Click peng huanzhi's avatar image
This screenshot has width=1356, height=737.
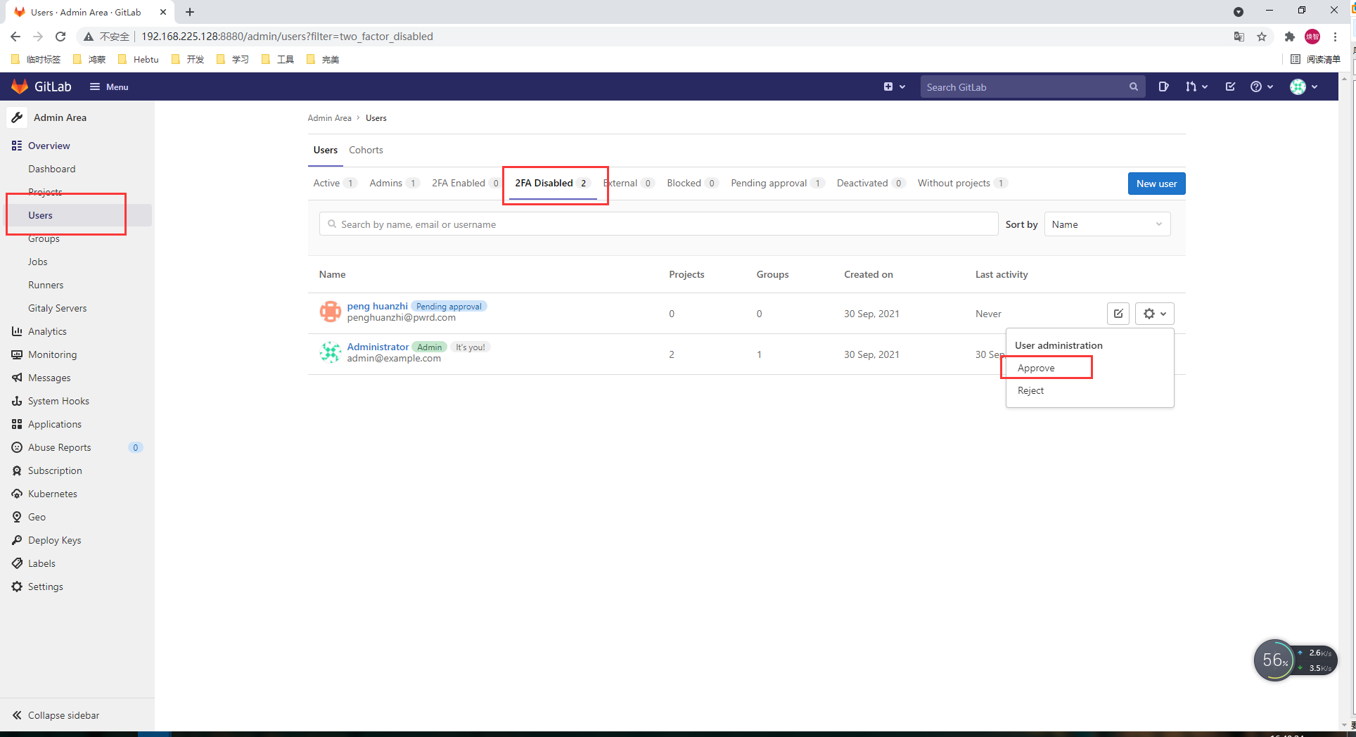330,312
